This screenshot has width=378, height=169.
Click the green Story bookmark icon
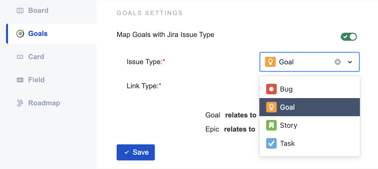271,125
